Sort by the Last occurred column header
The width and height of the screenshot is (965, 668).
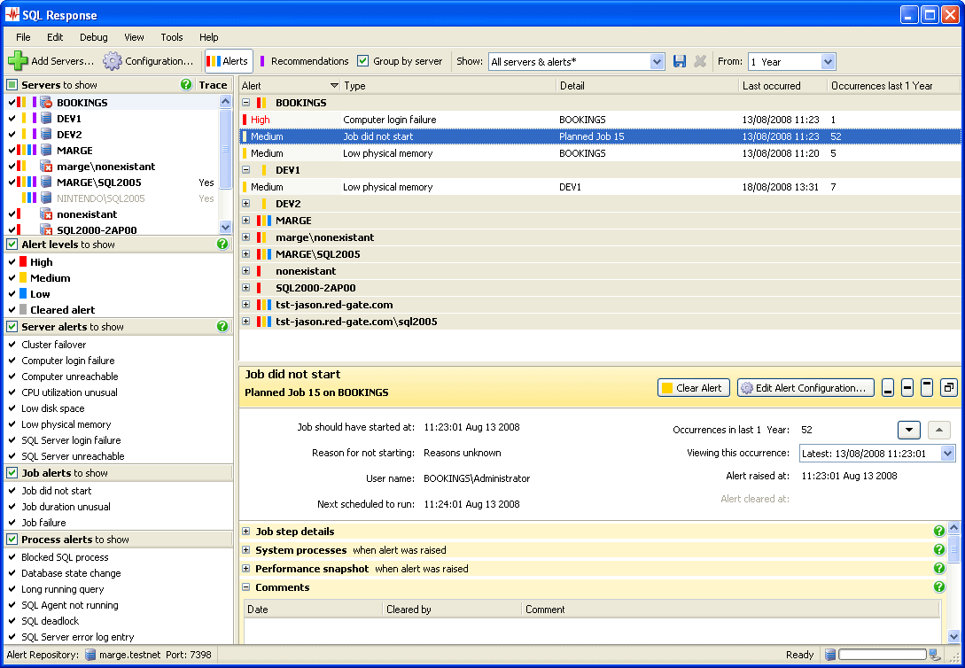pyautogui.click(x=782, y=86)
